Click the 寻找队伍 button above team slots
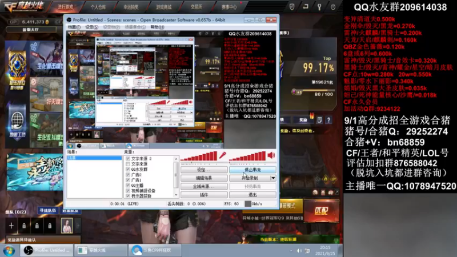The height and width of the screenshot is (257, 457). (x=47, y=210)
